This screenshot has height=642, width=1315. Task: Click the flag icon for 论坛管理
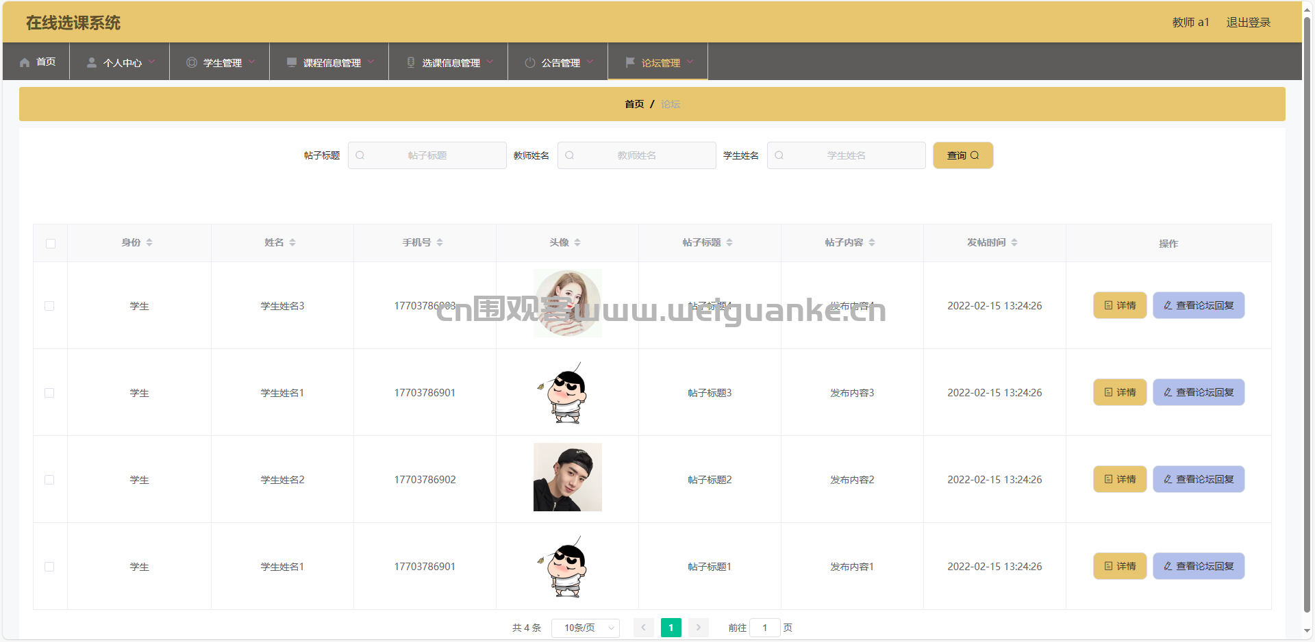630,62
